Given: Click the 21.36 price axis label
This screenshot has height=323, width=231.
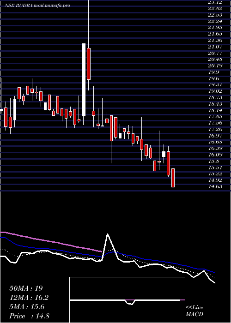Looking at the screenshot, I should tap(215, 41).
